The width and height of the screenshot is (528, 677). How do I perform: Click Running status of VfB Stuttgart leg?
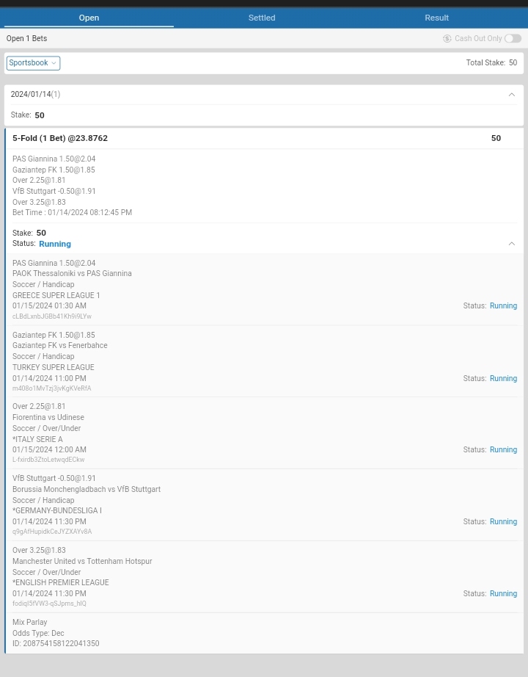click(503, 522)
